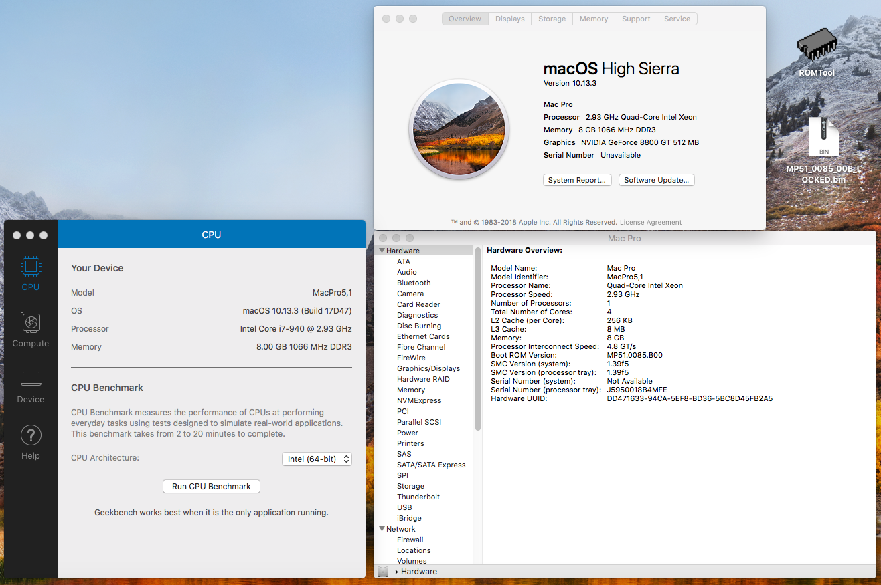Open the Compute section in Geekbench
The image size is (881, 585).
(30, 330)
